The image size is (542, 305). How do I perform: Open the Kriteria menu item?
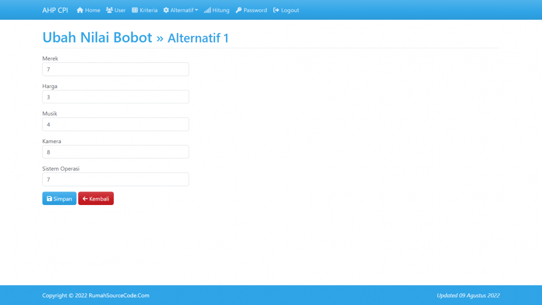pos(145,10)
